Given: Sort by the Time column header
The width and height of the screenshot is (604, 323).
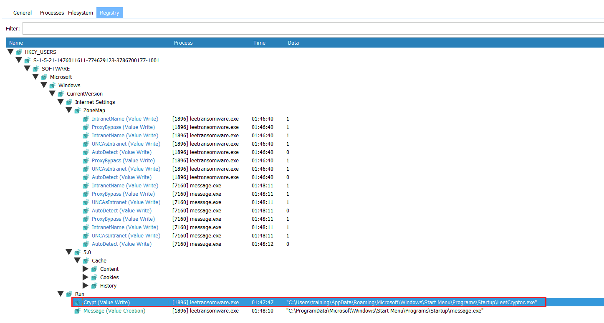Looking at the screenshot, I should click(259, 43).
